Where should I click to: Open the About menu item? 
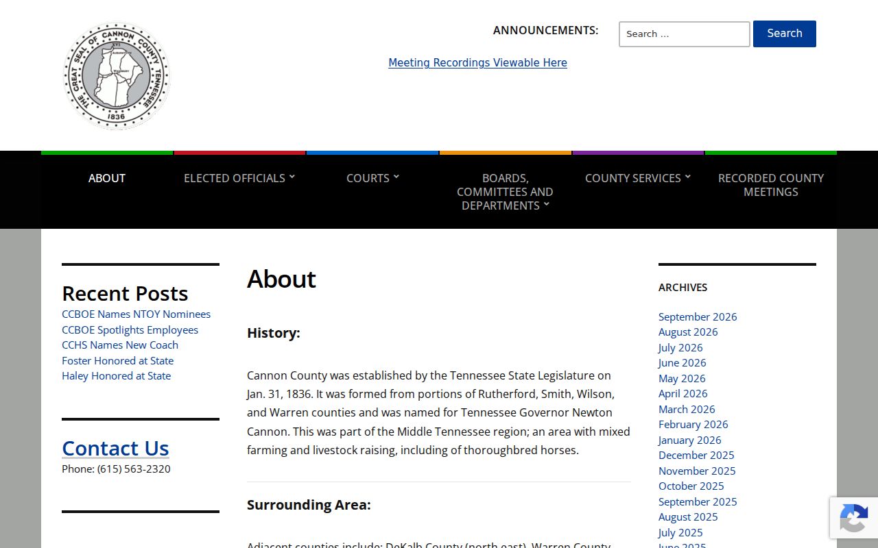(x=107, y=178)
